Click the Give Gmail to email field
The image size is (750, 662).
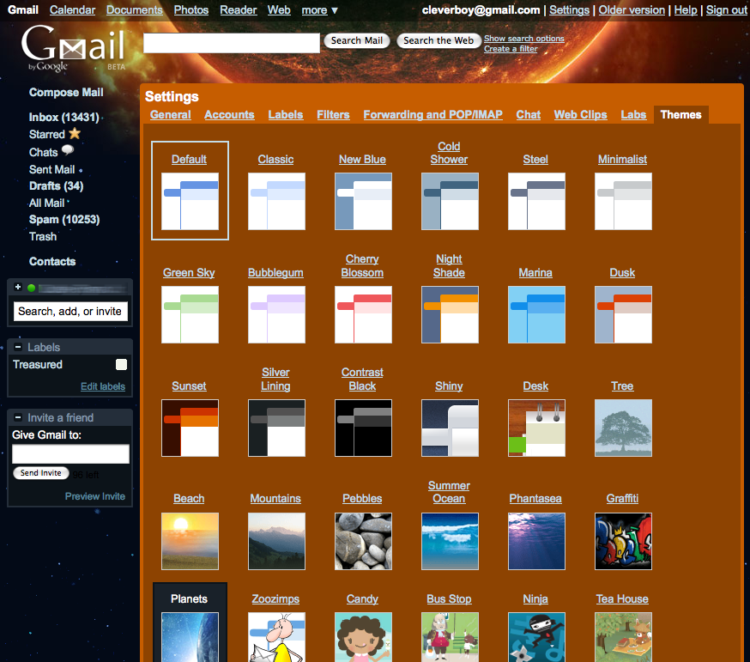click(70, 453)
